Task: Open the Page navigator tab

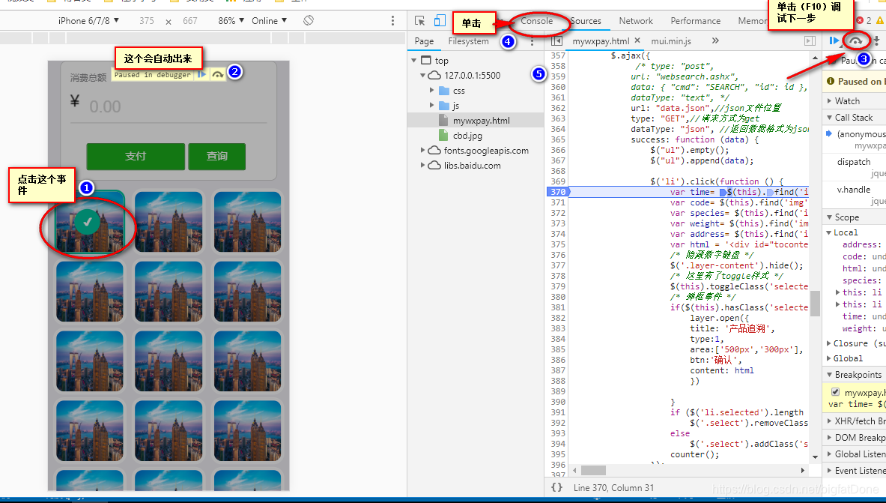Action: click(x=424, y=41)
